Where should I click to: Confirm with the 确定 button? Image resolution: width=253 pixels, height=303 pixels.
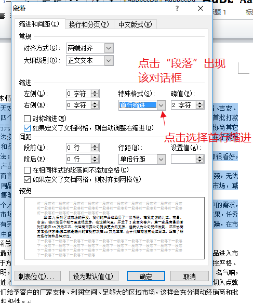(x=146, y=276)
